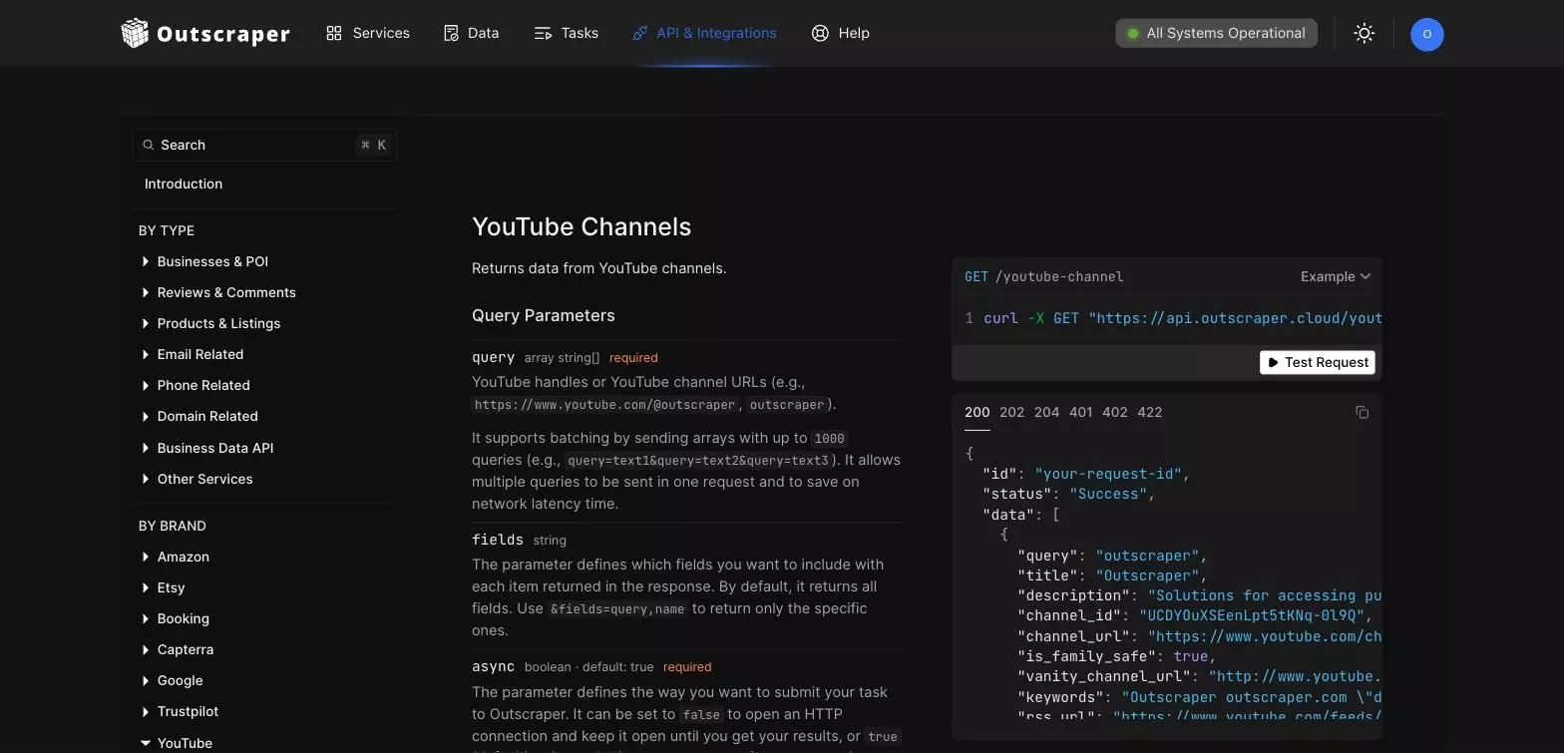Expand Products & Listings section
The width and height of the screenshot is (1564, 753).
tap(211, 323)
